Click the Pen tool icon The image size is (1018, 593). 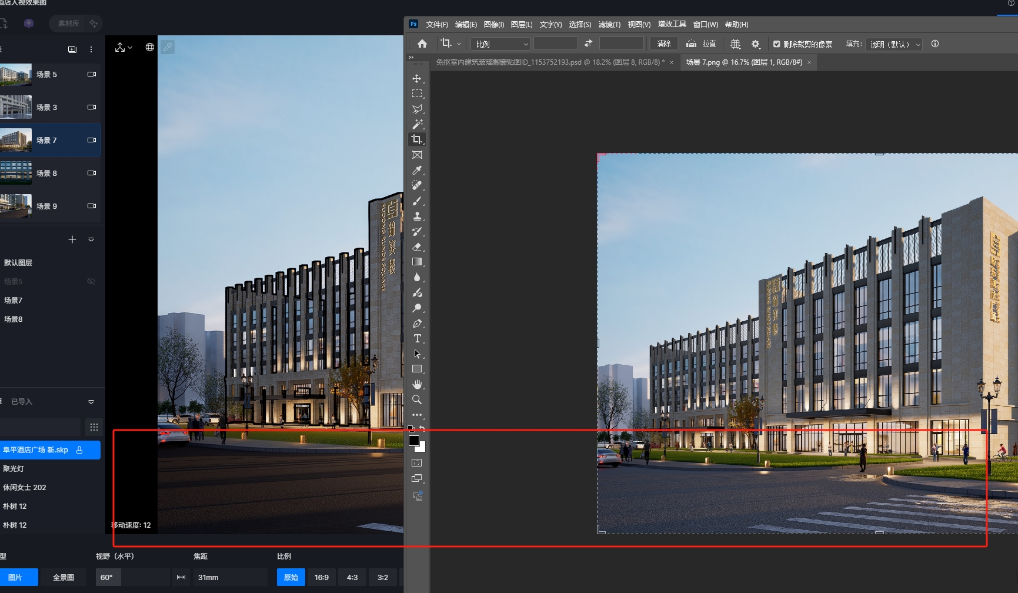click(417, 323)
